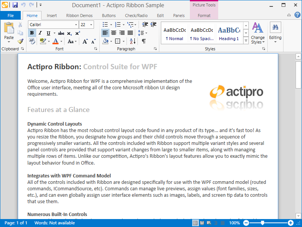The image size is (302, 227).
Task: Apply the Heading 1 style
Action: tap(229, 33)
